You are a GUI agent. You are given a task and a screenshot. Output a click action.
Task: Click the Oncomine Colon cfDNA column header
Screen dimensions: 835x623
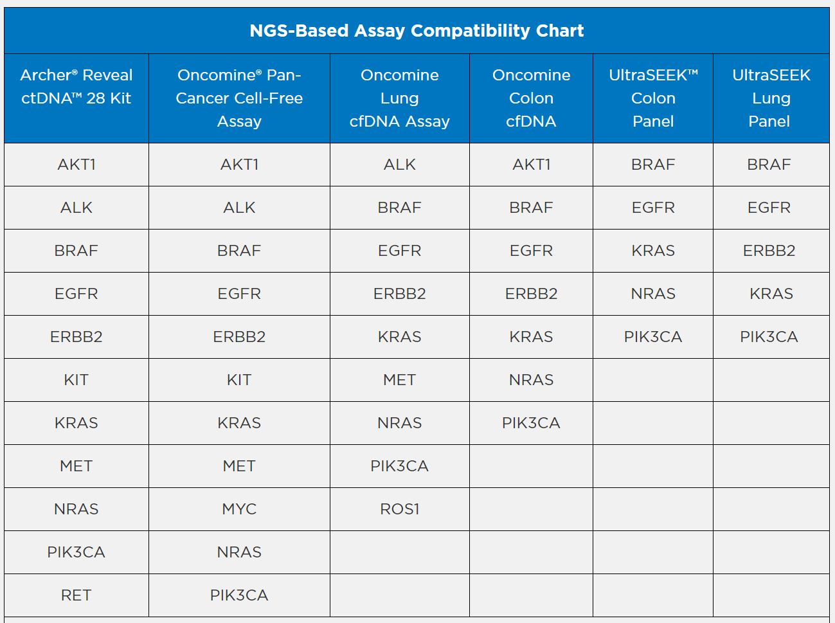point(531,98)
